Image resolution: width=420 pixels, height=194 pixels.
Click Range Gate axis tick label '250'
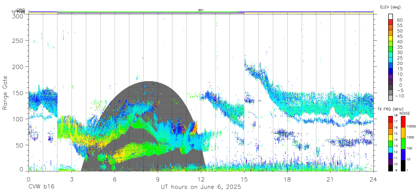[18, 40]
